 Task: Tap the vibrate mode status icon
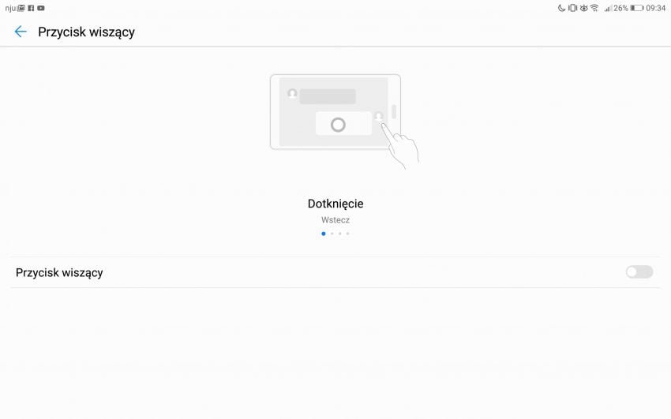[572, 8]
